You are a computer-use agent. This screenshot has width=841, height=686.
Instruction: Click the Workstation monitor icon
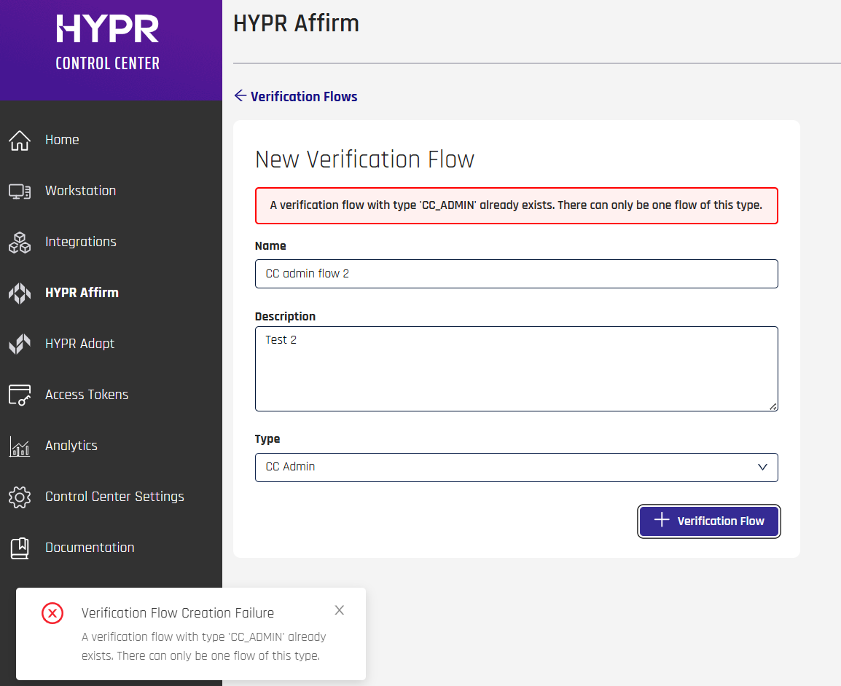[x=20, y=192]
